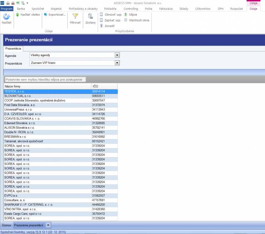The image size is (265, 234).
Task: Click Obnoviť usp. layout icon
Action: pos(101,14)
